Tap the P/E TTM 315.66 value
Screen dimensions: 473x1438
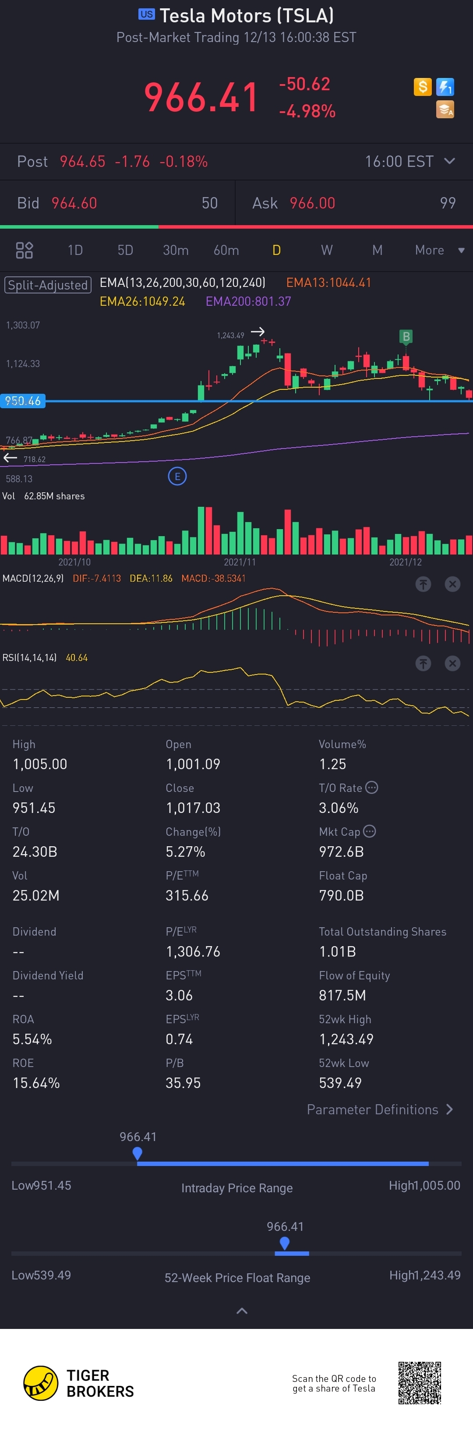tap(187, 895)
